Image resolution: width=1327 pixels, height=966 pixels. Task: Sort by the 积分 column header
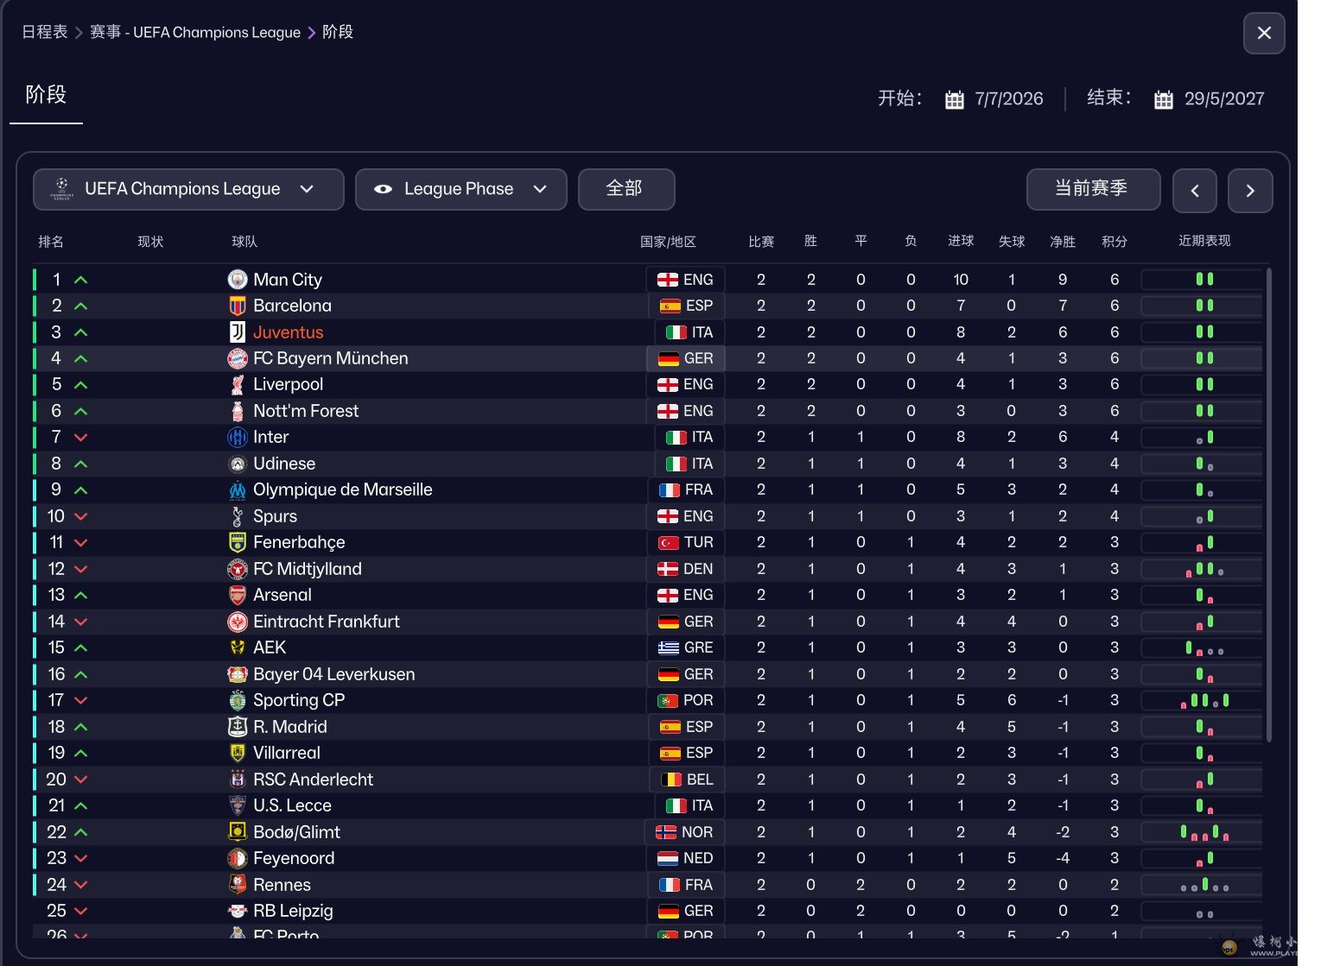[x=1114, y=242]
